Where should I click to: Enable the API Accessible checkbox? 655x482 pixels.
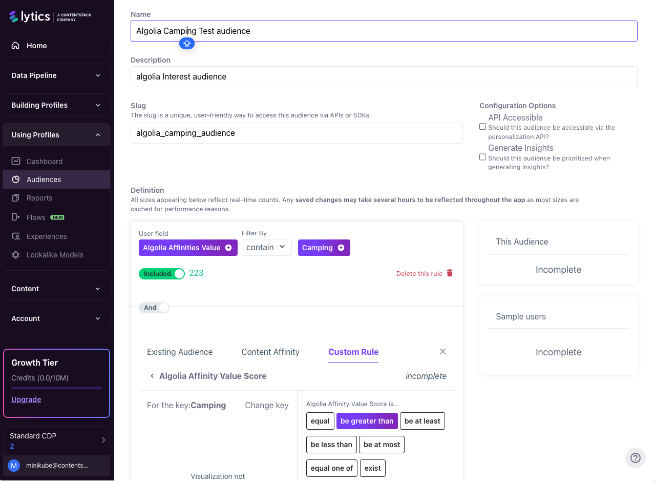[x=482, y=126]
